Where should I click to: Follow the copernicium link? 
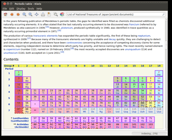[x=13, y=49]
